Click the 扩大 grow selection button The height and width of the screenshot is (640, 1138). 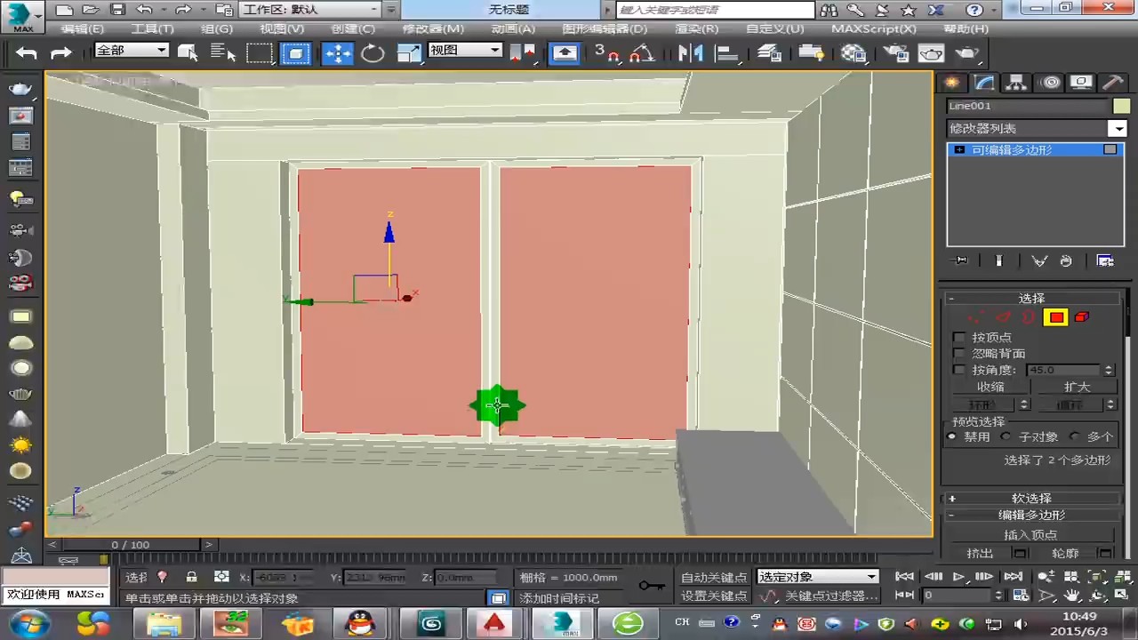[1076, 387]
